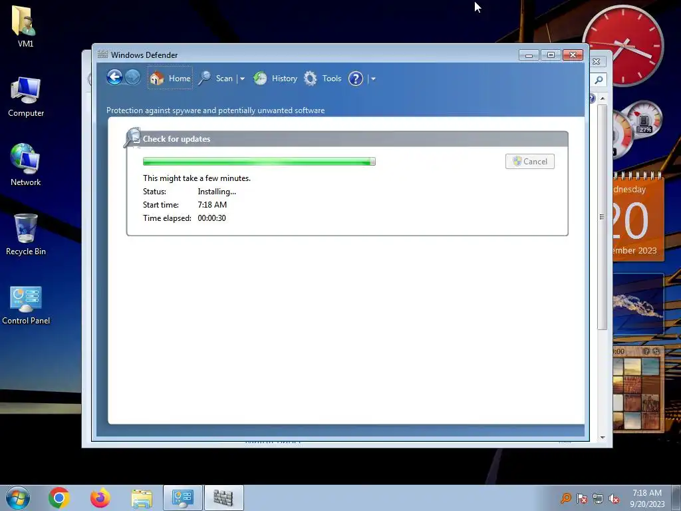Open the History page
Image resolution: width=681 pixels, height=511 pixels.
pyautogui.click(x=275, y=79)
